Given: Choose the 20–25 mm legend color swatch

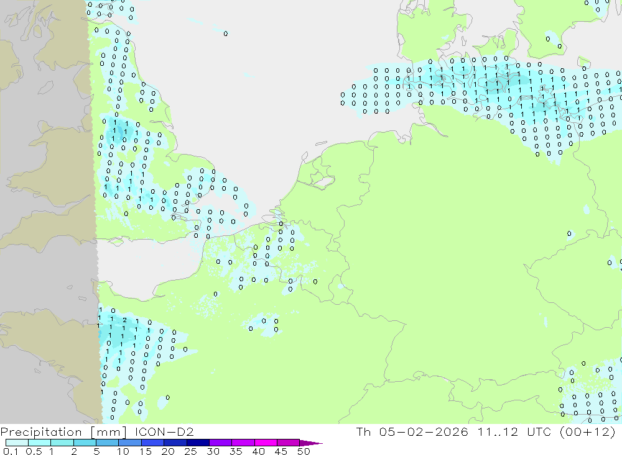Looking at the screenshot, I should [x=175, y=443].
